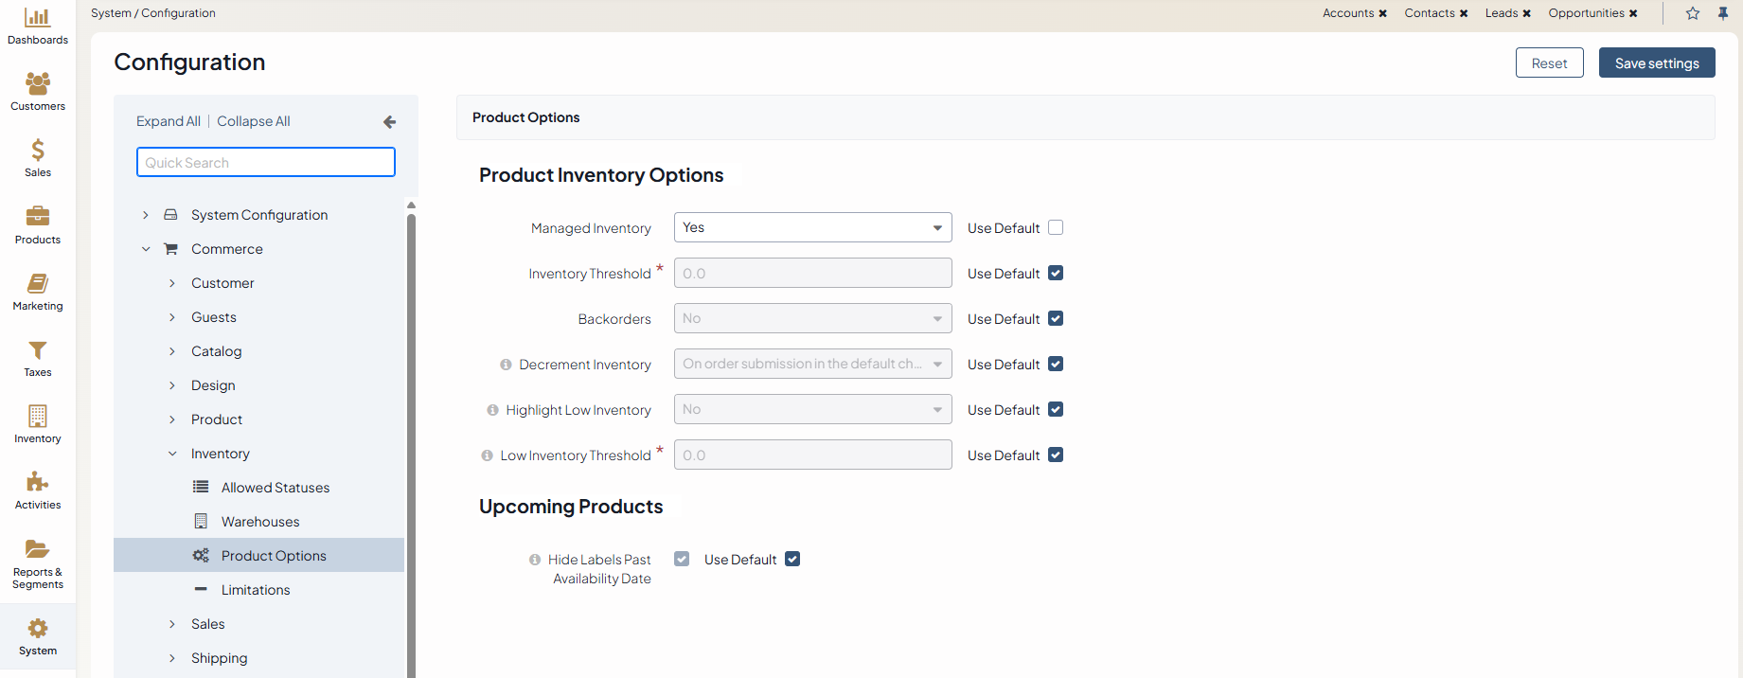
Task: Open the Sales dollar icon
Action: click(38, 151)
